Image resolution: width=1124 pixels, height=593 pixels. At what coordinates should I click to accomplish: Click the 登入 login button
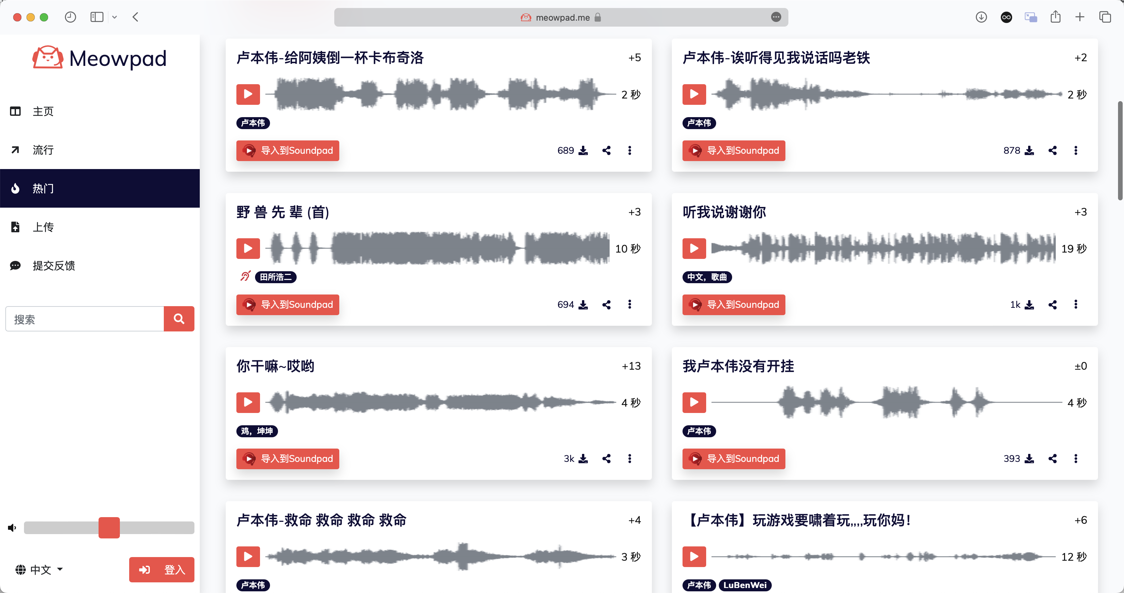pyautogui.click(x=161, y=569)
